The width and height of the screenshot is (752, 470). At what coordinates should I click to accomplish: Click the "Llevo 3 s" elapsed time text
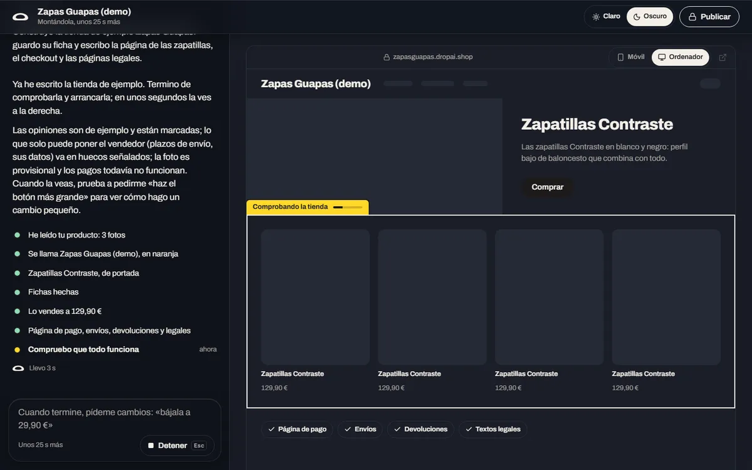(43, 368)
